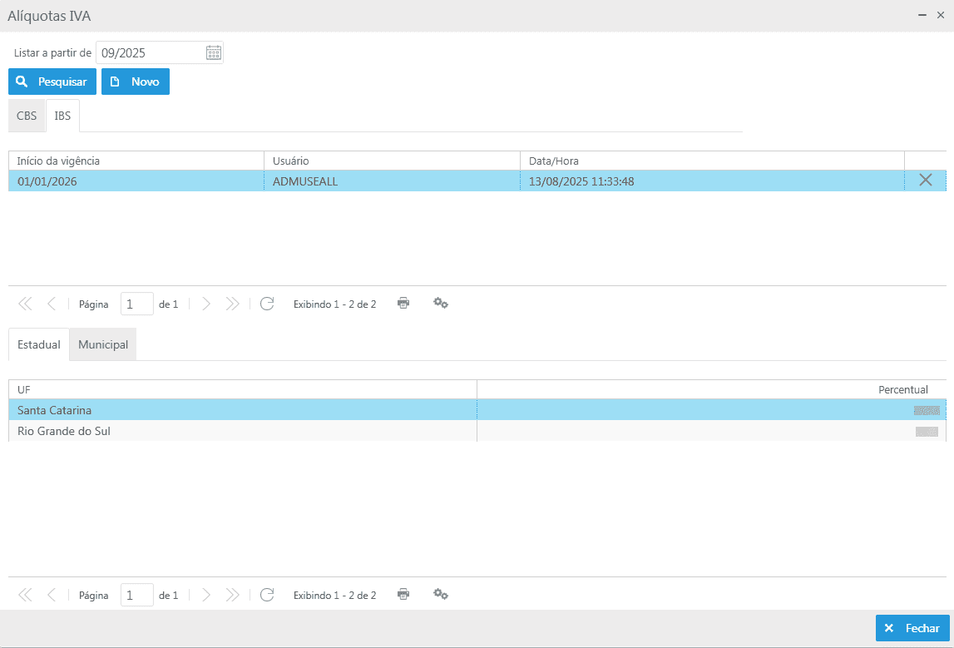Click the Pesquisar button
The height and width of the screenshot is (648, 954).
[52, 82]
